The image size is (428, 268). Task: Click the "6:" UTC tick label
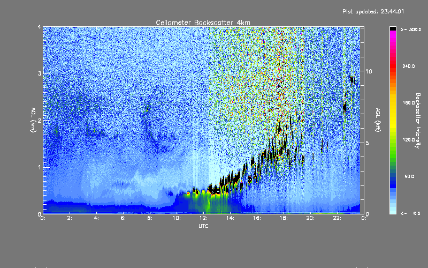pyautogui.click(x=123, y=218)
